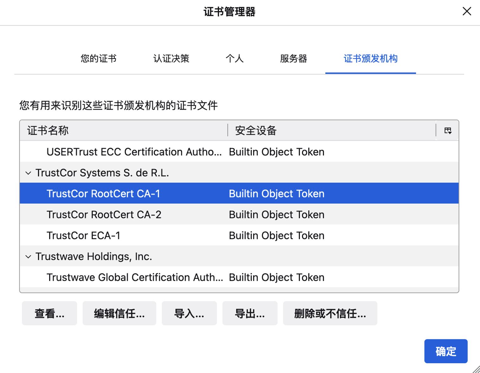
Task: Switch to the 您的证书 tab
Action: [x=98, y=59]
